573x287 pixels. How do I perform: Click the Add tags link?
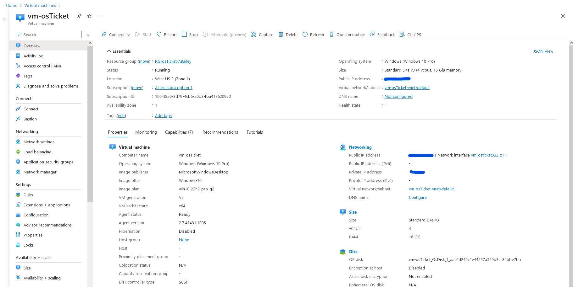[x=163, y=116]
